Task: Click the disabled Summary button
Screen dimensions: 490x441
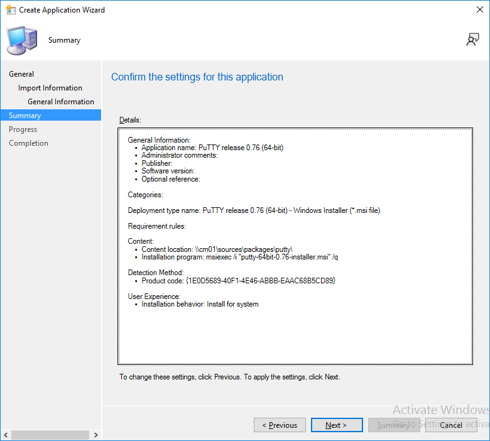Action: point(394,425)
